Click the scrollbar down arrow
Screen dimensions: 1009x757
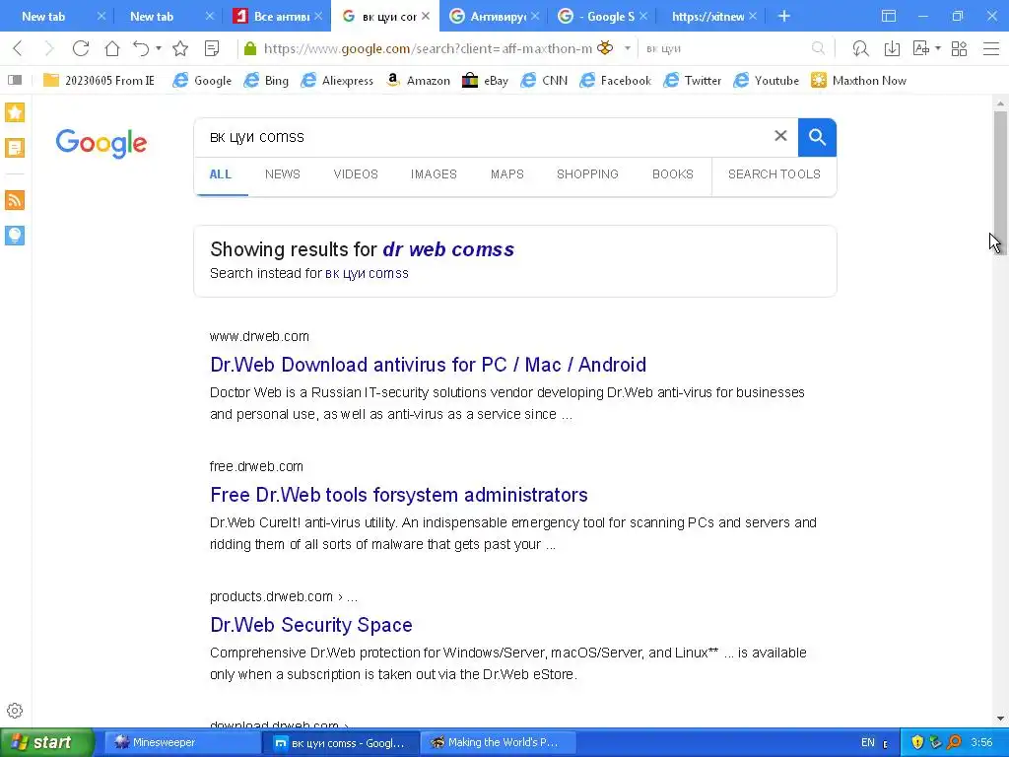click(x=1000, y=719)
